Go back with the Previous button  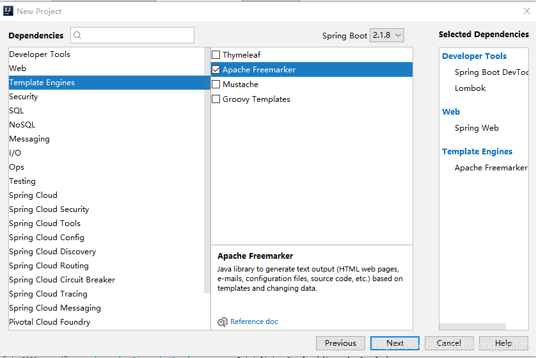[340, 343]
